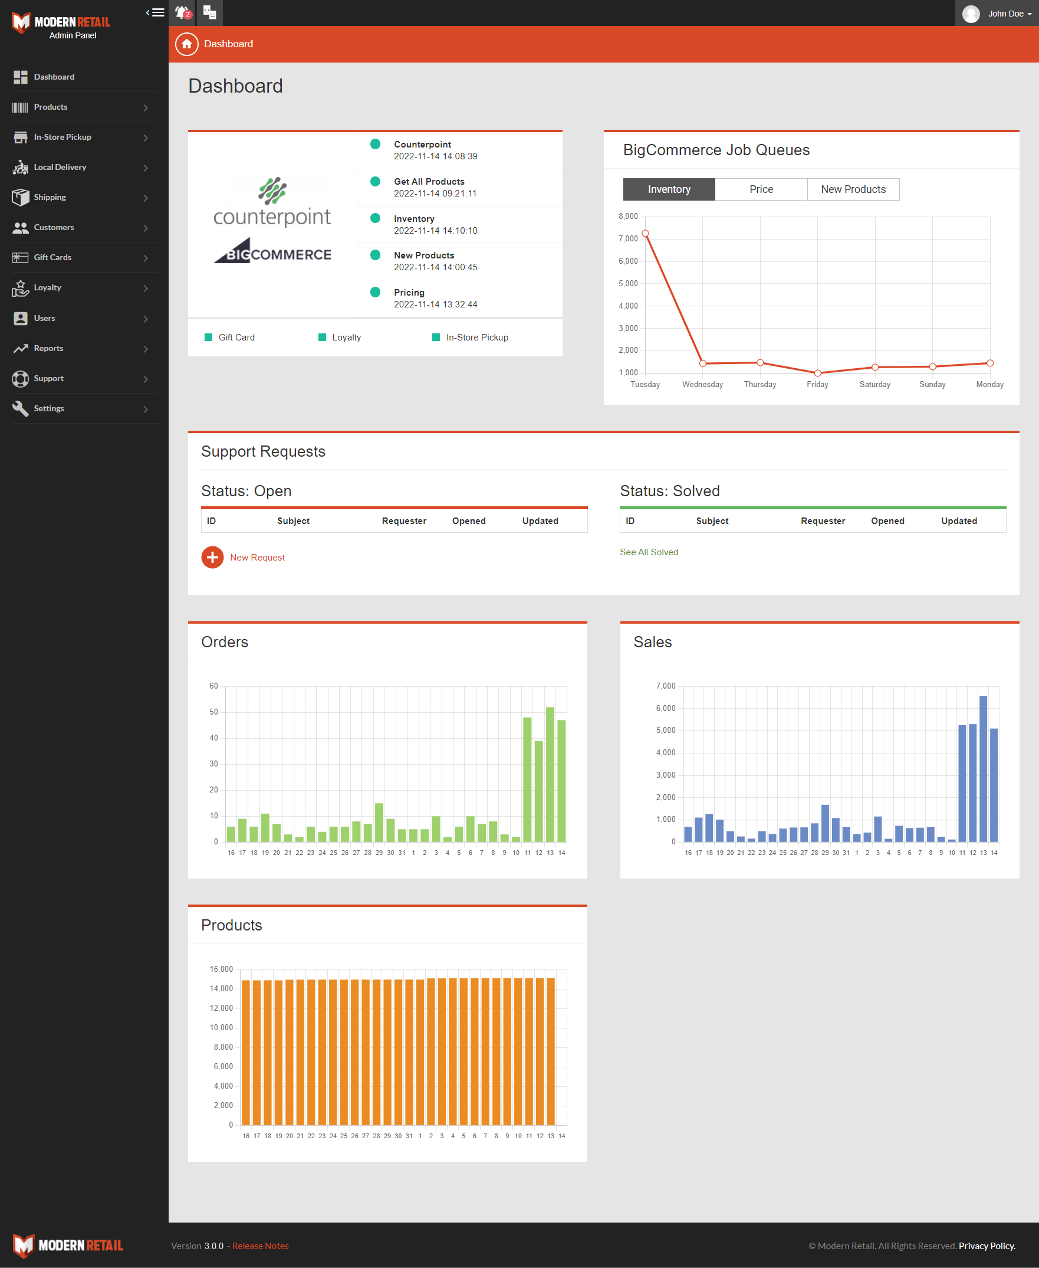The width and height of the screenshot is (1039, 1268).
Task: Click the Loyalty star-hand icon
Action: 21,288
